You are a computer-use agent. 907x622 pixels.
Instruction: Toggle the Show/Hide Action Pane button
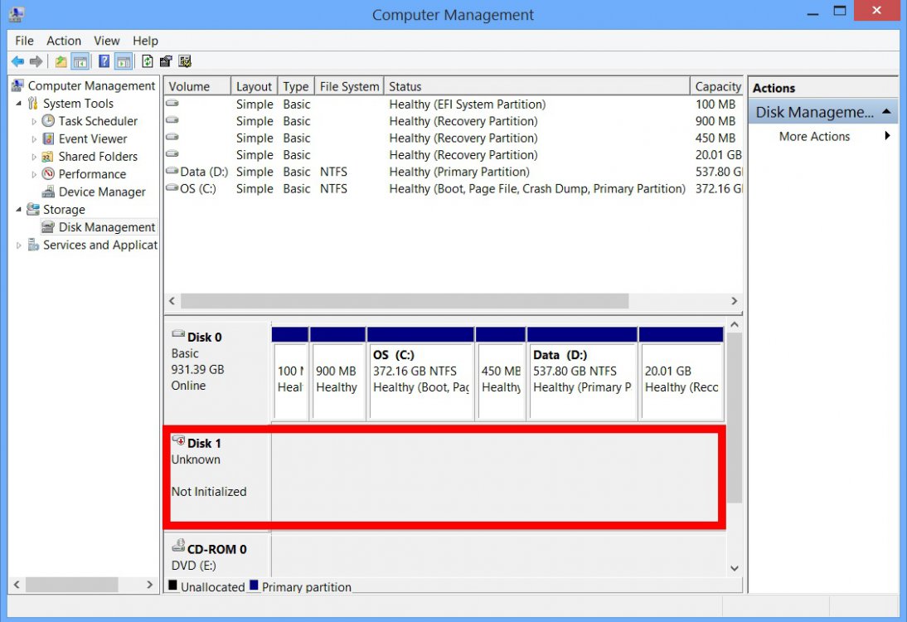click(x=124, y=61)
